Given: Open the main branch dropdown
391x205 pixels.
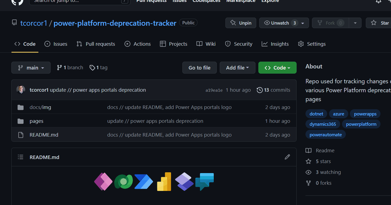Looking at the screenshot, I should [31, 68].
